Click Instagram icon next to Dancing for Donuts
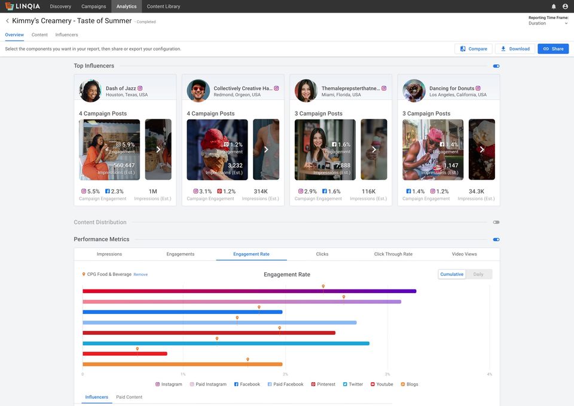 (478, 88)
